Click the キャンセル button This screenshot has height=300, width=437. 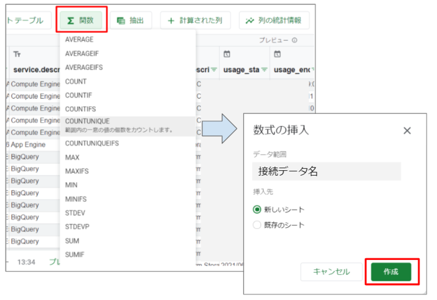click(x=332, y=272)
